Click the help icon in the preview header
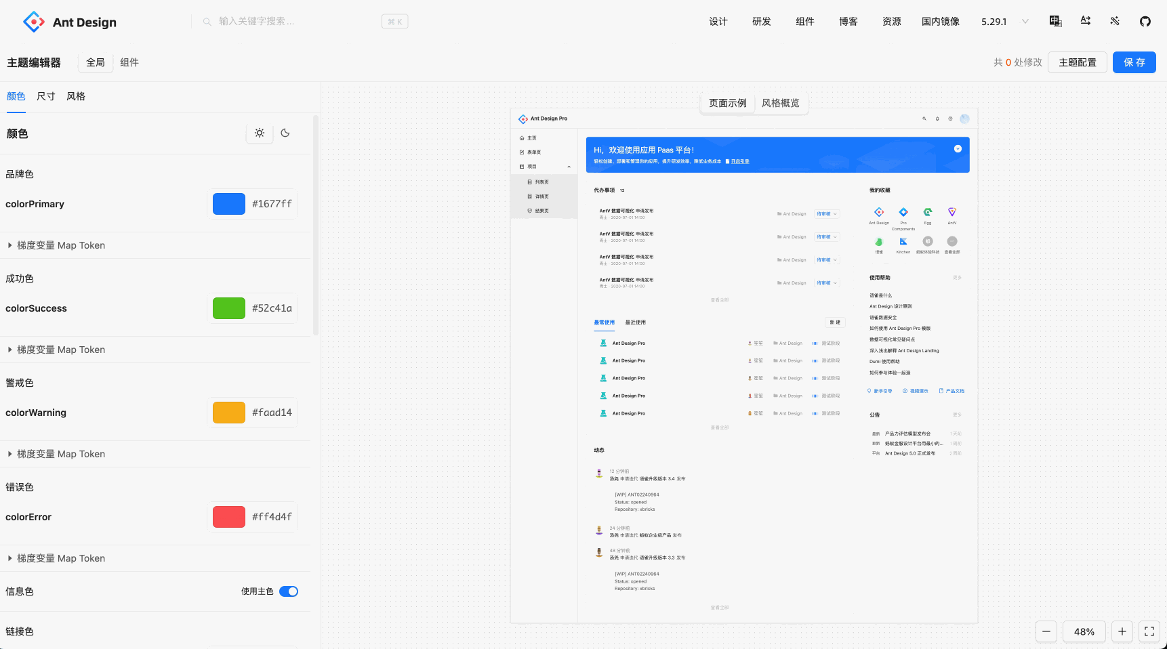Screen dimensions: 1167x649 tap(950, 119)
